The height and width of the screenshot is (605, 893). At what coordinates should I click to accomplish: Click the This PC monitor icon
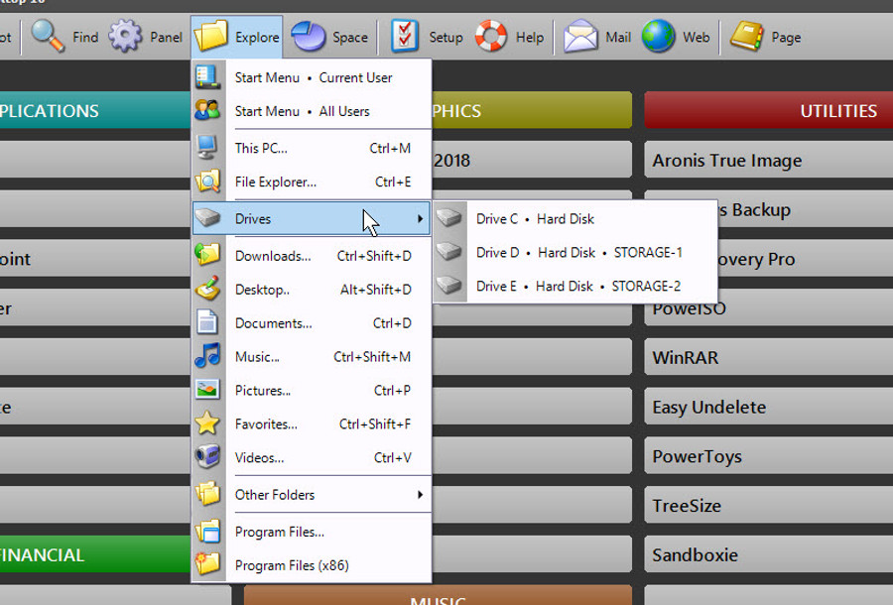(x=207, y=148)
